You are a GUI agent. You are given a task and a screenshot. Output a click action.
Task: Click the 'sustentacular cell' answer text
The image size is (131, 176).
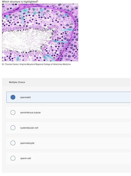coord(29,128)
